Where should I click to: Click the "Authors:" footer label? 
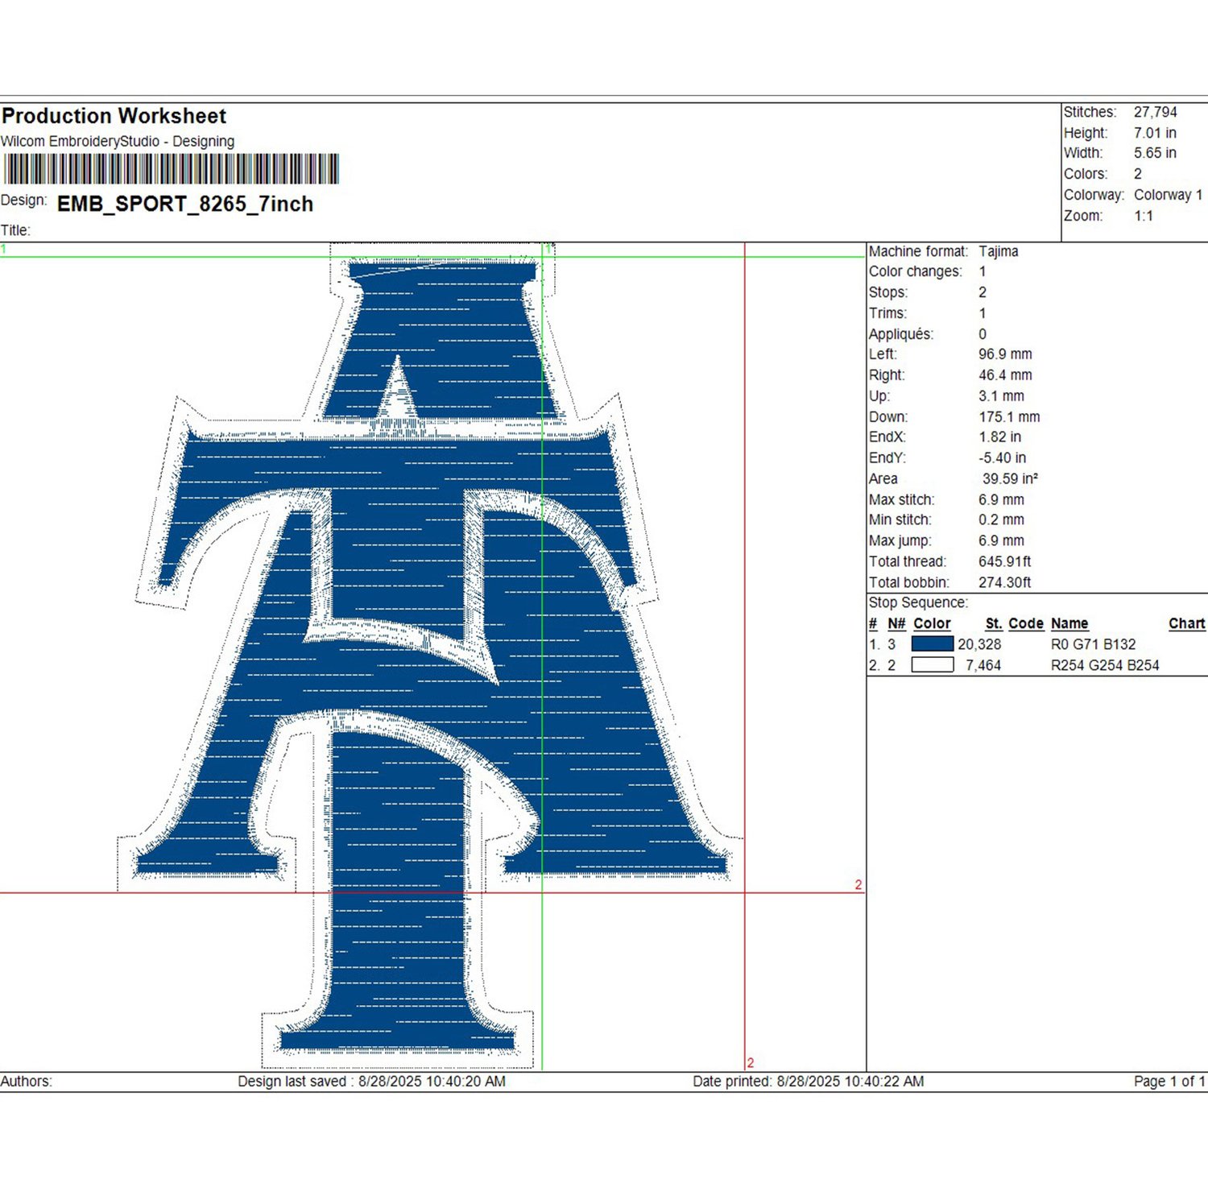pyautogui.click(x=27, y=1082)
